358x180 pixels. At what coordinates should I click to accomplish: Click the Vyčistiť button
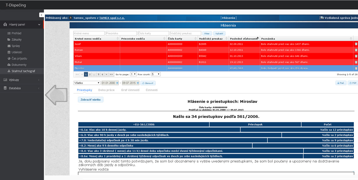click(219, 33)
